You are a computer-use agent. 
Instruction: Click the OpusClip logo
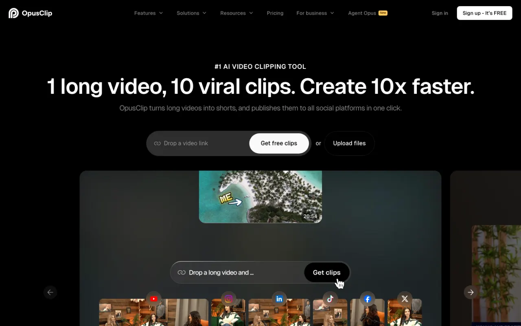[31, 13]
